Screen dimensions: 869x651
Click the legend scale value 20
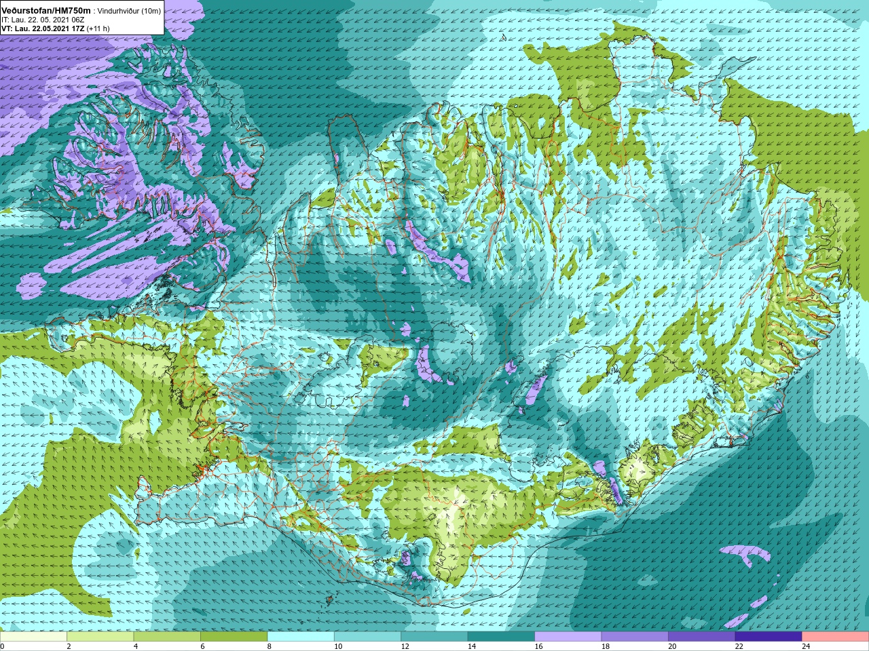coord(672,646)
